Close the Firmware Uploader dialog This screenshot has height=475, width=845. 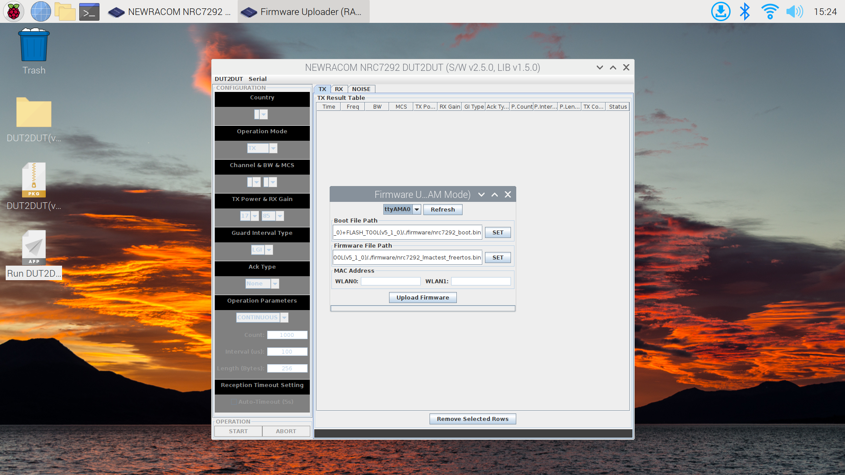click(x=508, y=194)
